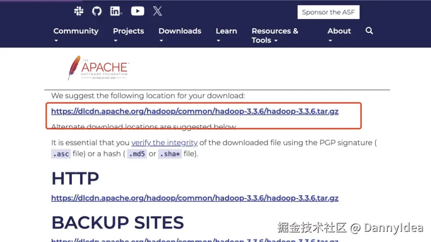Click the hadoop-3.3.6.tar.gz link under HTTP

pos(194,198)
